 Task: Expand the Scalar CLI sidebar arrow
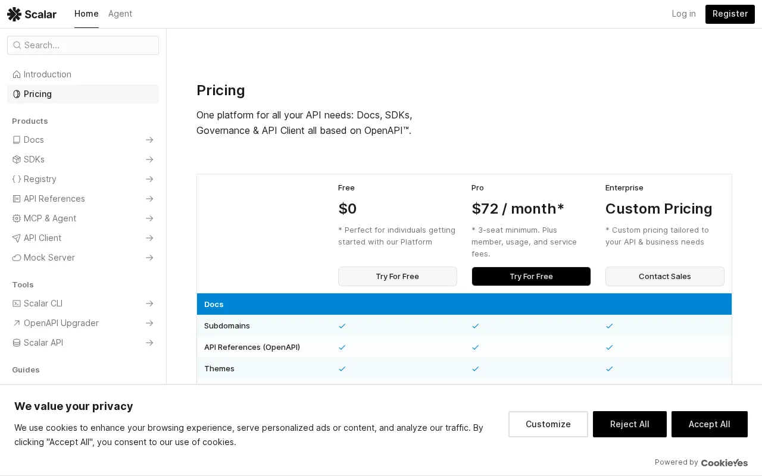pyautogui.click(x=149, y=303)
